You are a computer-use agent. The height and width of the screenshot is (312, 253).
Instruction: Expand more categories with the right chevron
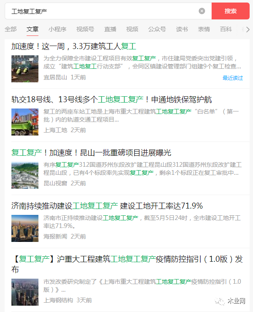click(248, 30)
